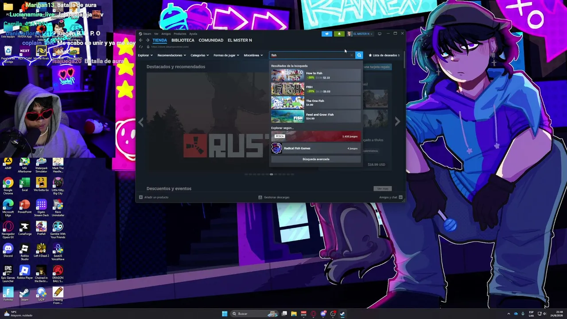Select the Fortnite desktop icon
The image size is (567, 319).
(8, 295)
